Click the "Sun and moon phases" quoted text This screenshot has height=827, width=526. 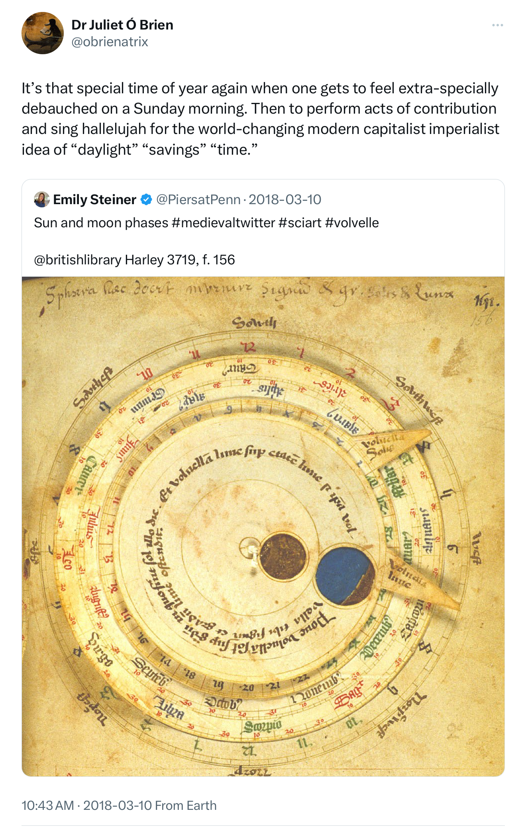(101, 223)
